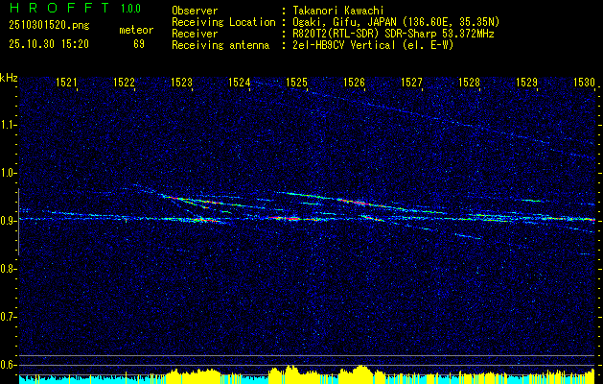Click the 1530 time marker

[x=584, y=82]
